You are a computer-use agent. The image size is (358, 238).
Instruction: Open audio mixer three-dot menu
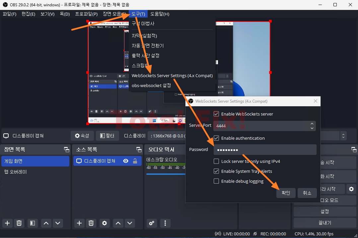[x=165, y=223]
